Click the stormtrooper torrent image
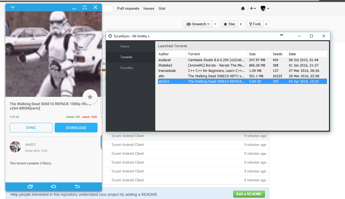Image resolution: width=345 pixels, height=199 pixels. click(x=54, y=54)
